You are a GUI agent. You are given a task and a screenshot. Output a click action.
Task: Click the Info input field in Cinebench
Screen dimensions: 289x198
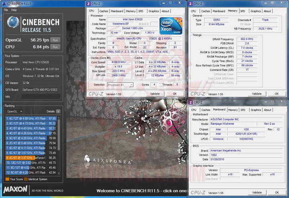pyautogui.click(x=41, y=96)
